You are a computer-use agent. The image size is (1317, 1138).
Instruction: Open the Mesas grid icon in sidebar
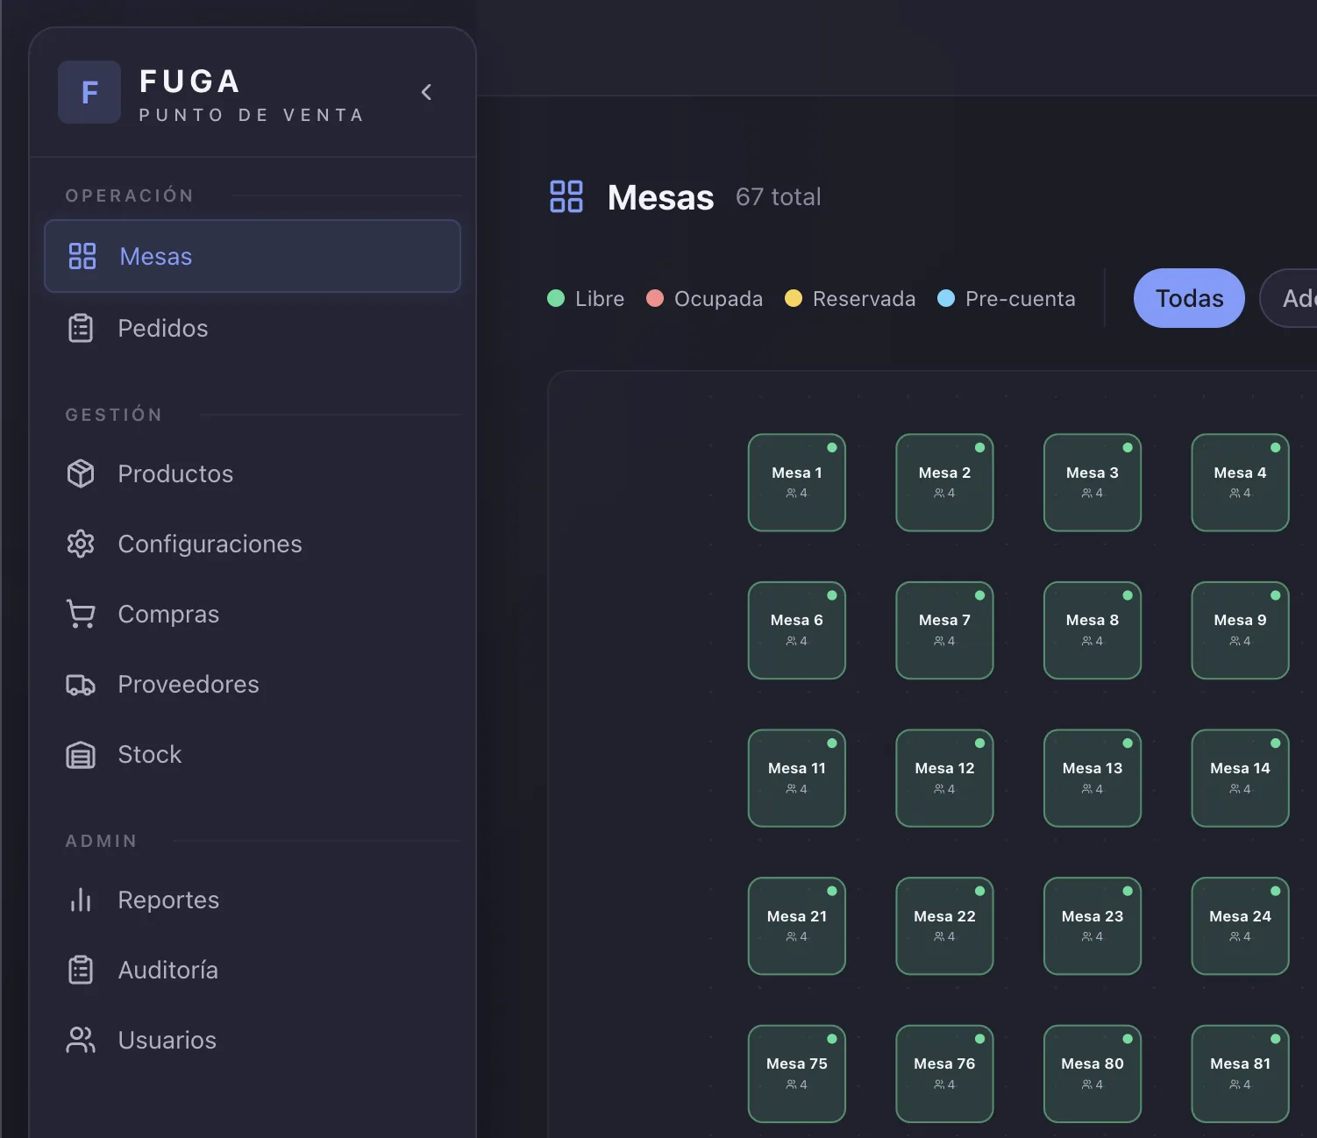tap(82, 256)
